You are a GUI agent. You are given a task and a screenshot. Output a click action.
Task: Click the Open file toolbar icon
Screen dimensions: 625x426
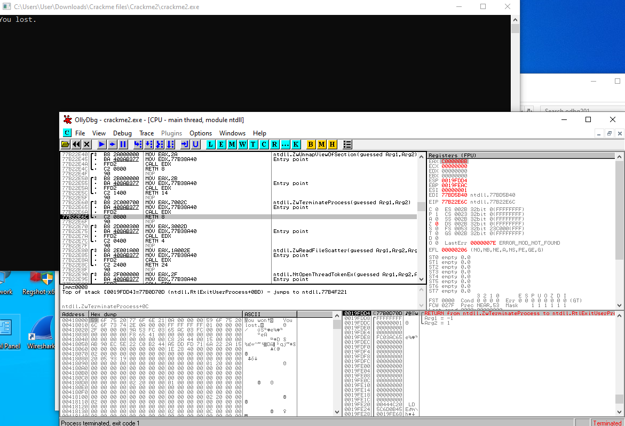pos(66,144)
